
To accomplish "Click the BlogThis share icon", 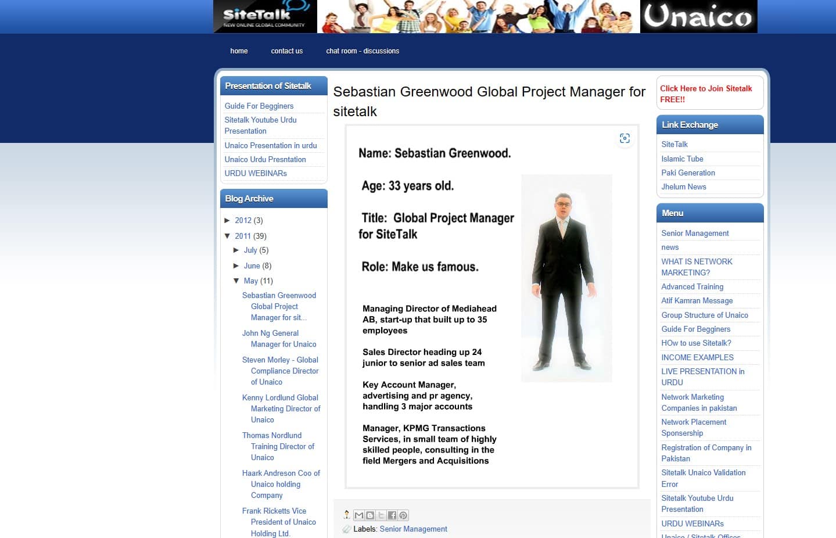I will click(370, 515).
